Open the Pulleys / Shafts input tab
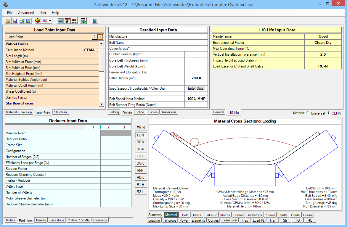This screenshot has height=227, width=347. pos(78,220)
